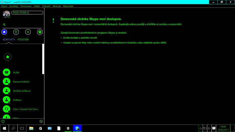Select the Dufkovi contact name
Image resolution: width=235 pixels, height=132 pixels.
[17, 100]
